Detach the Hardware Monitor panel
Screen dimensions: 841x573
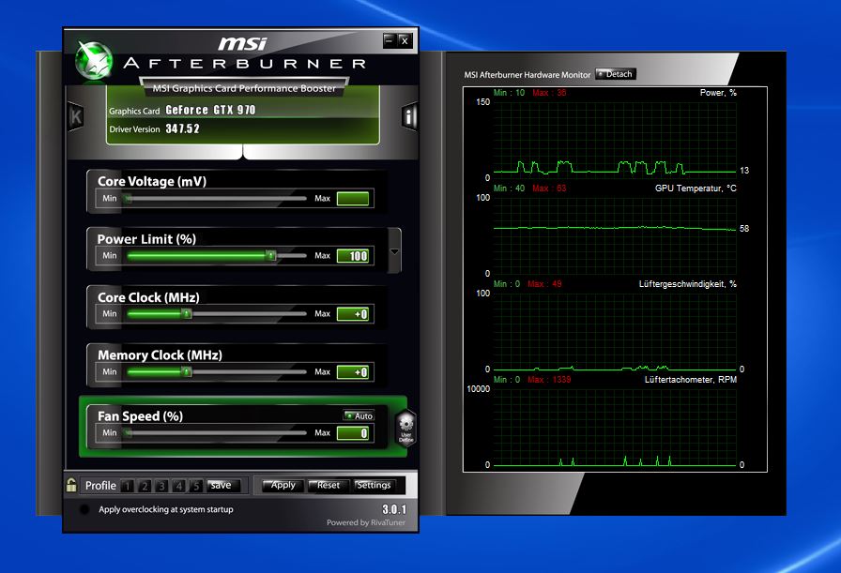click(x=616, y=74)
